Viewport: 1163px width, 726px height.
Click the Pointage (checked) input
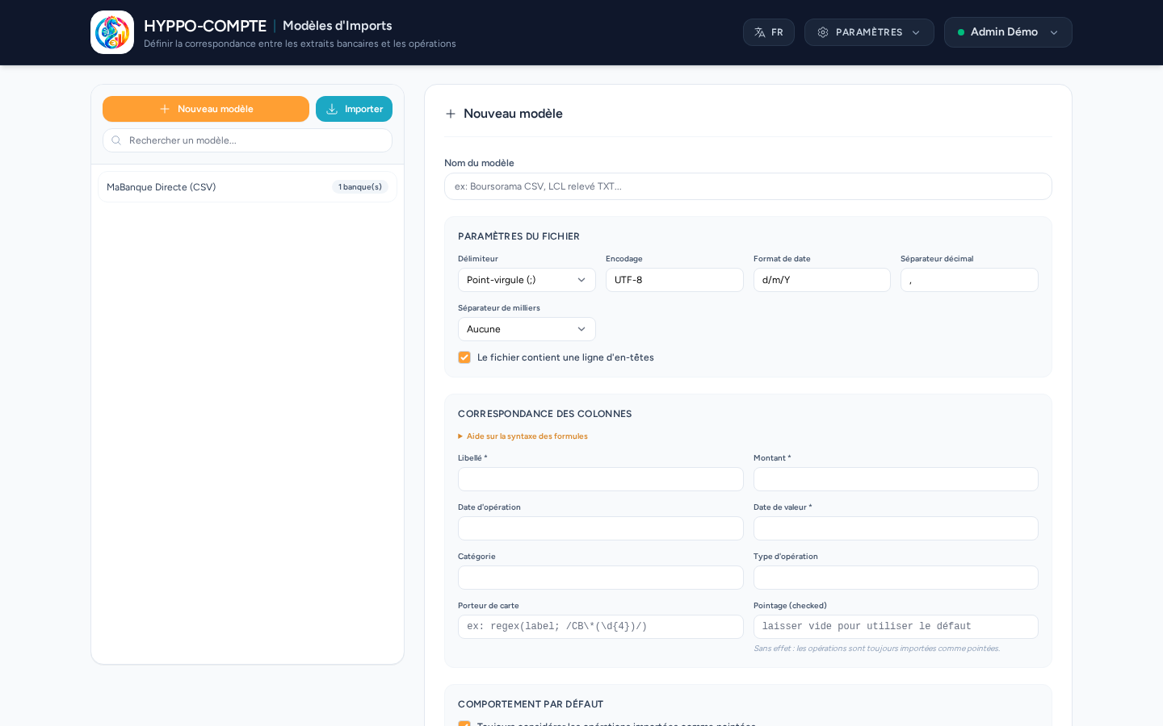[896, 627]
